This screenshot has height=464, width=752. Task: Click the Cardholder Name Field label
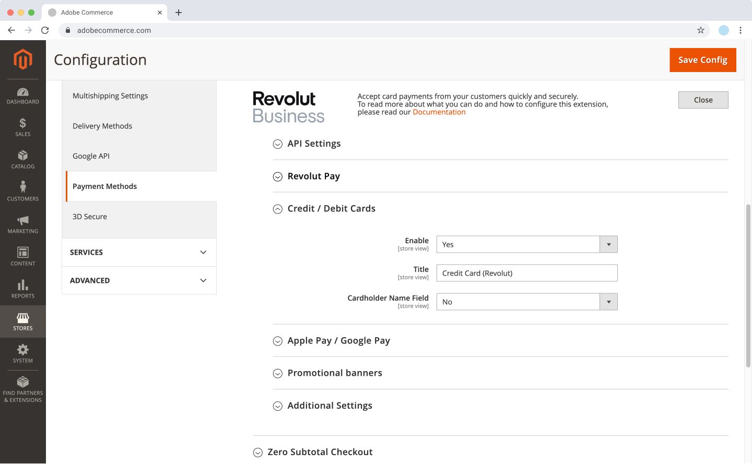(388, 298)
